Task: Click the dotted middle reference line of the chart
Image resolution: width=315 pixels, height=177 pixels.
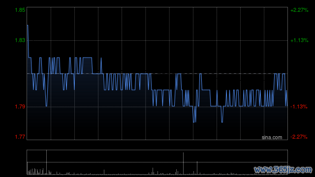Action: (157, 74)
